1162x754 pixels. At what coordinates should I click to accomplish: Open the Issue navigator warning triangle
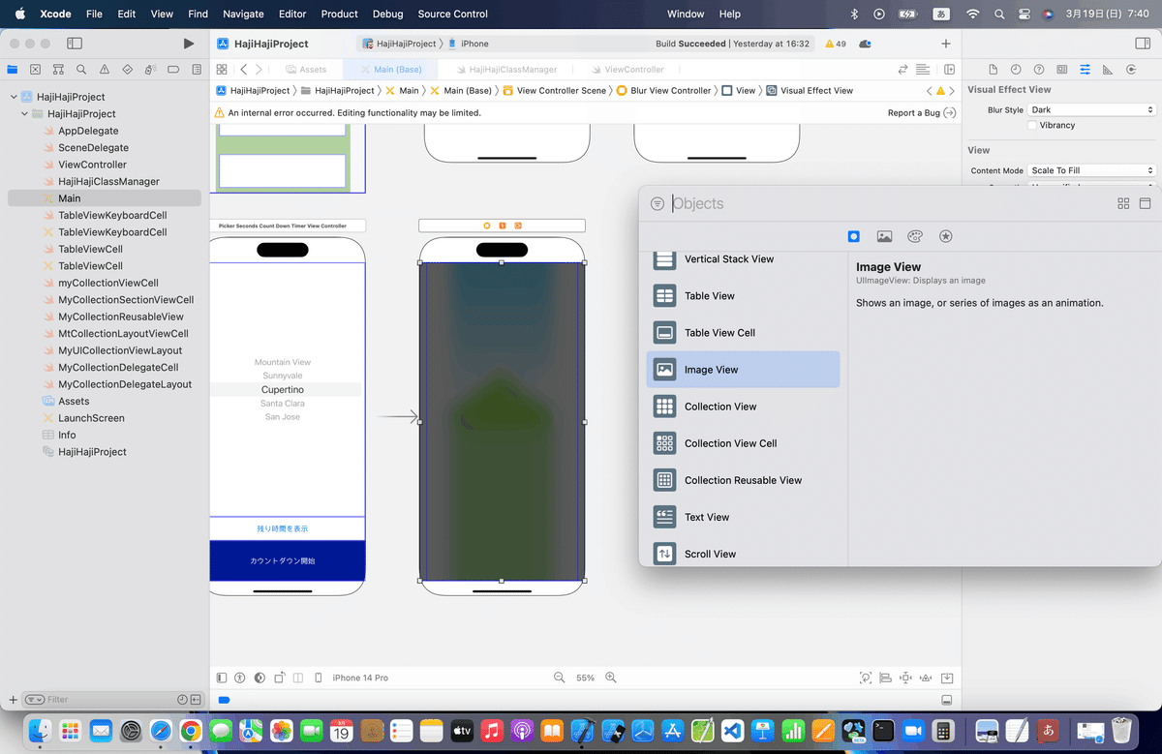point(105,70)
